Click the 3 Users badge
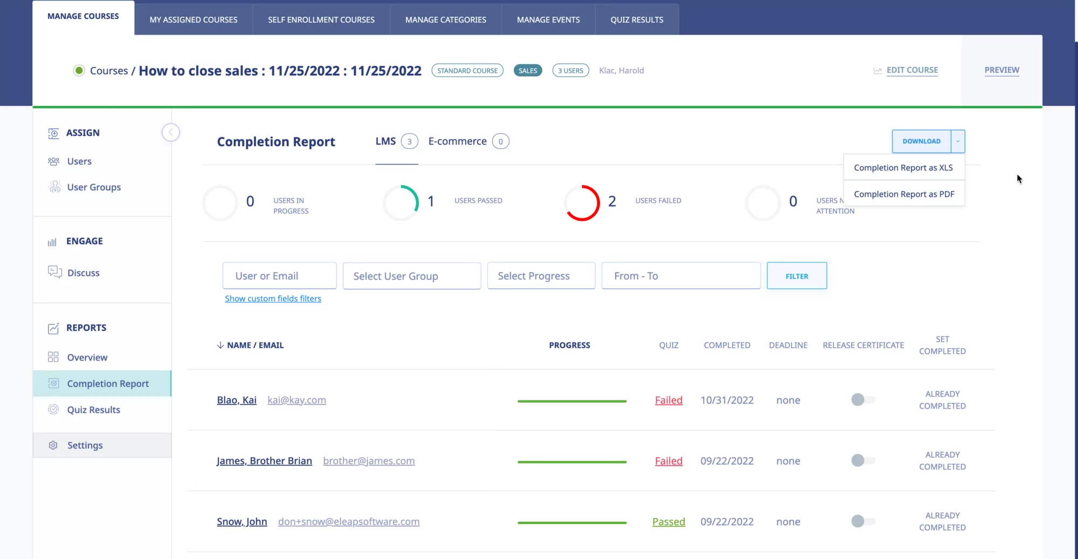The width and height of the screenshot is (1078, 559). [570, 71]
